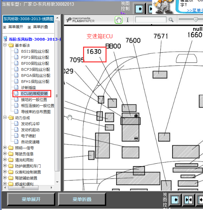Click 菜单折叠 text in the sidebar
Screen dimensions: 203x210
41,27
